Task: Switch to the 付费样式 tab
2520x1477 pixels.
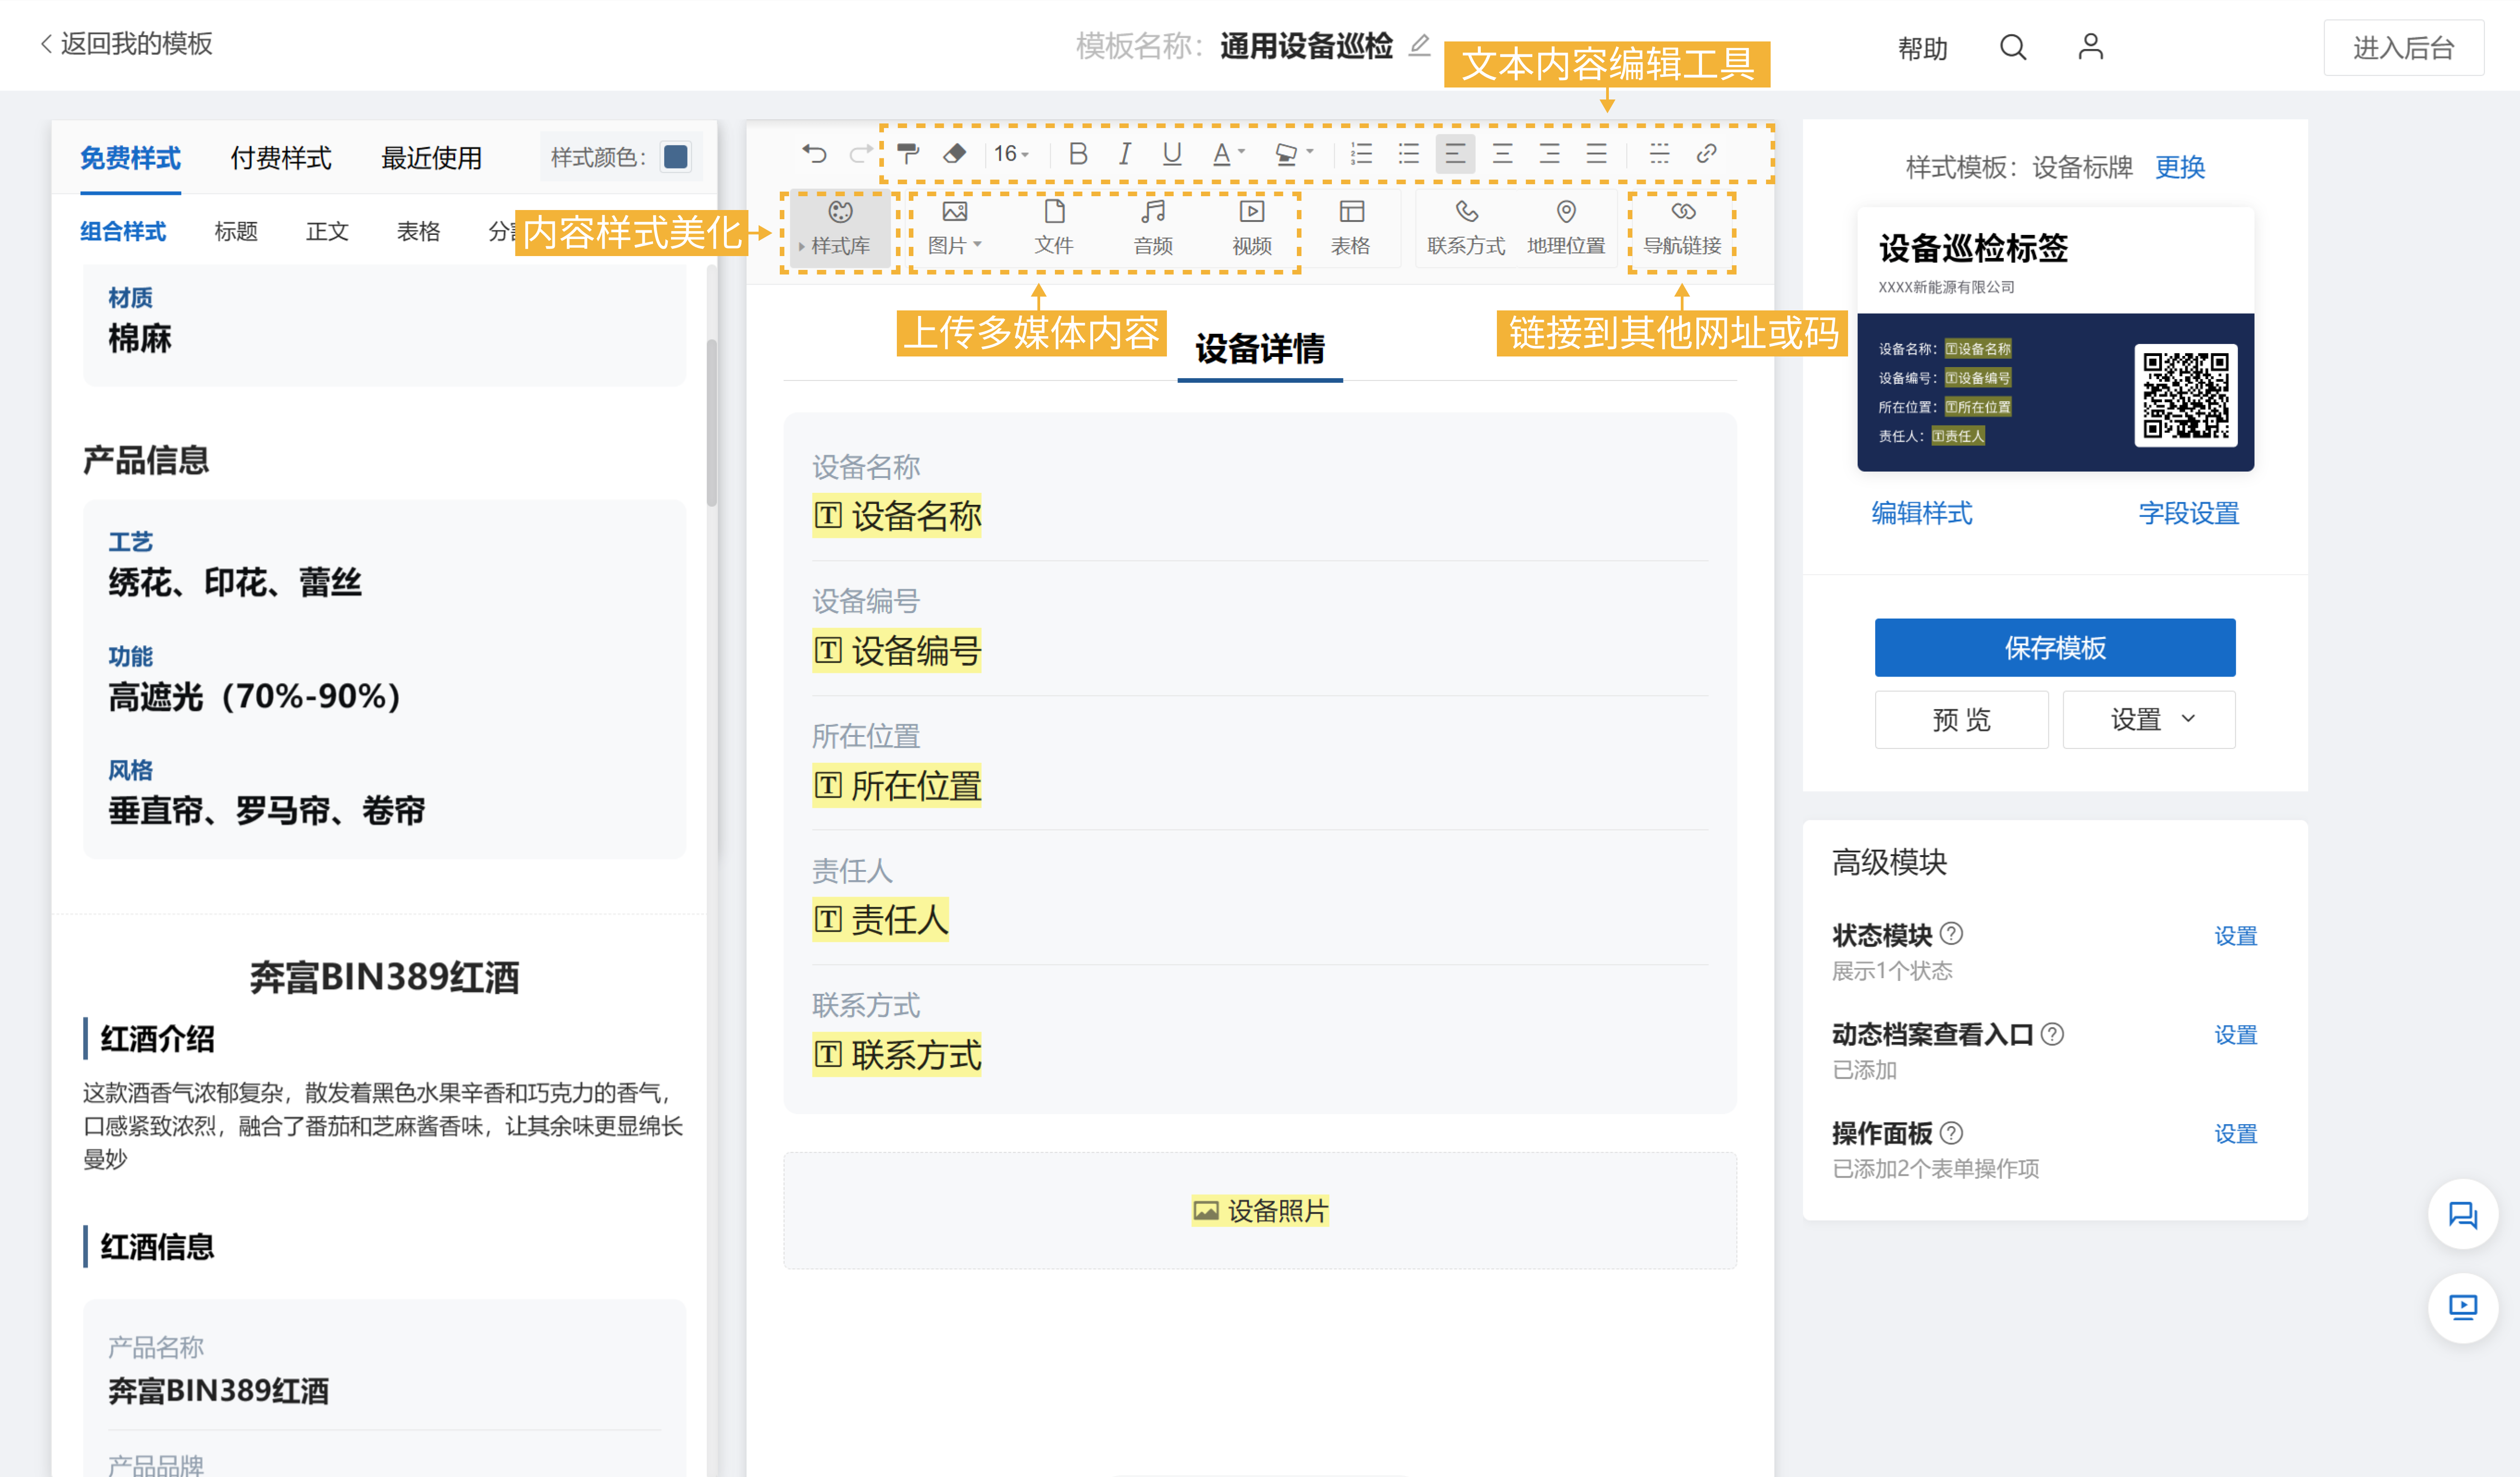Action: click(x=281, y=158)
